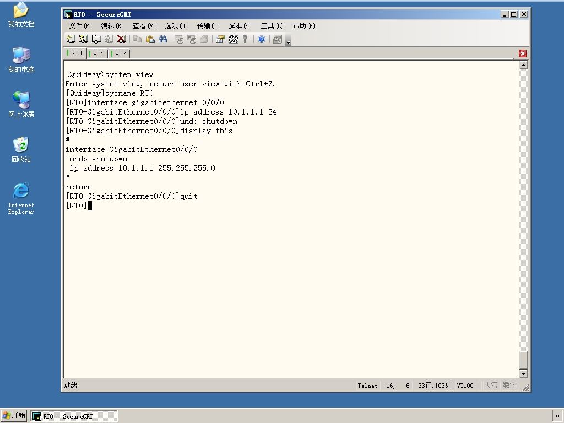Click the window resize grip corner
564x423 pixels.
pos(526,387)
